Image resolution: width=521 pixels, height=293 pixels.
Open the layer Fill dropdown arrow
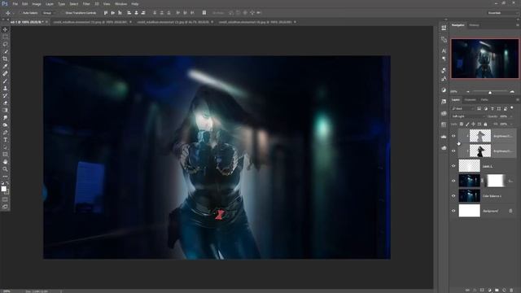(x=511, y=124)
